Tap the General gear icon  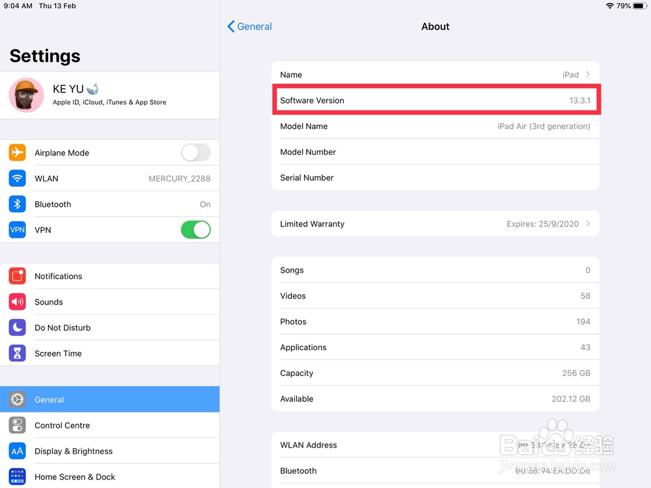17,400
